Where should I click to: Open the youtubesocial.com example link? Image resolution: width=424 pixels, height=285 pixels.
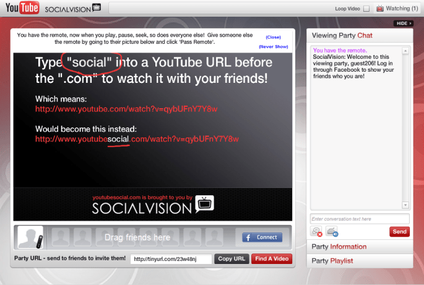coord(137,139)
